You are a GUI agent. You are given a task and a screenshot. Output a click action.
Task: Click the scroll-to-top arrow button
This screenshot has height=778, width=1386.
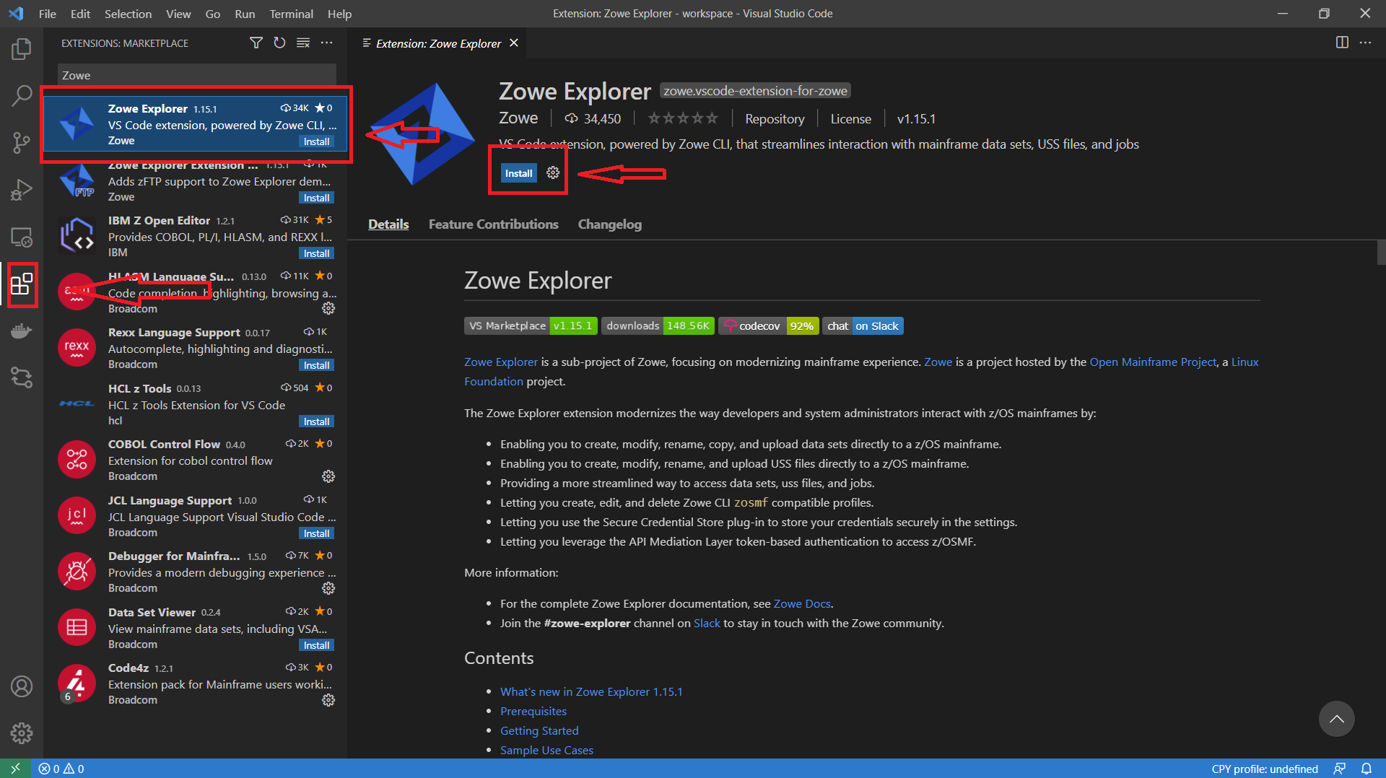point(1336,719)
